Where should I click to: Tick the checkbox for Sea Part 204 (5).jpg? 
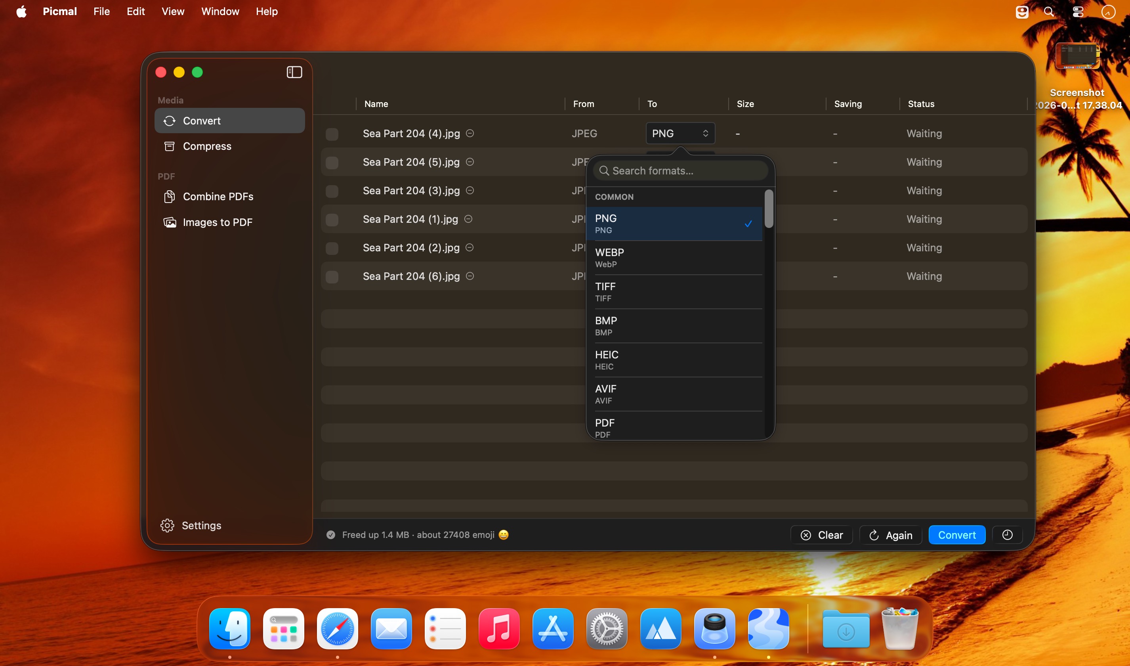click(x=332, y=163)
